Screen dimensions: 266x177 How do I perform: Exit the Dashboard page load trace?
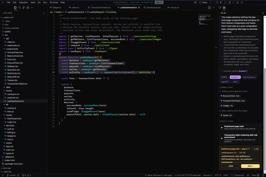coord(256,149)
